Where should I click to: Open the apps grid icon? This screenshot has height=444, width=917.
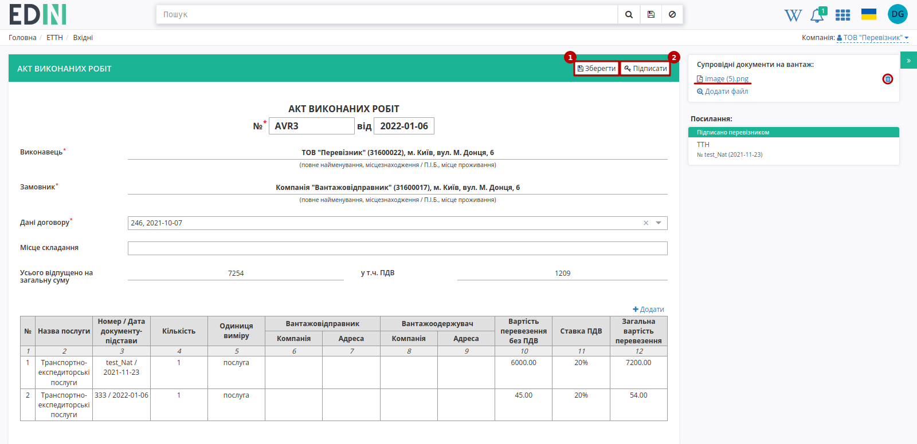click(x=842, y=15)
